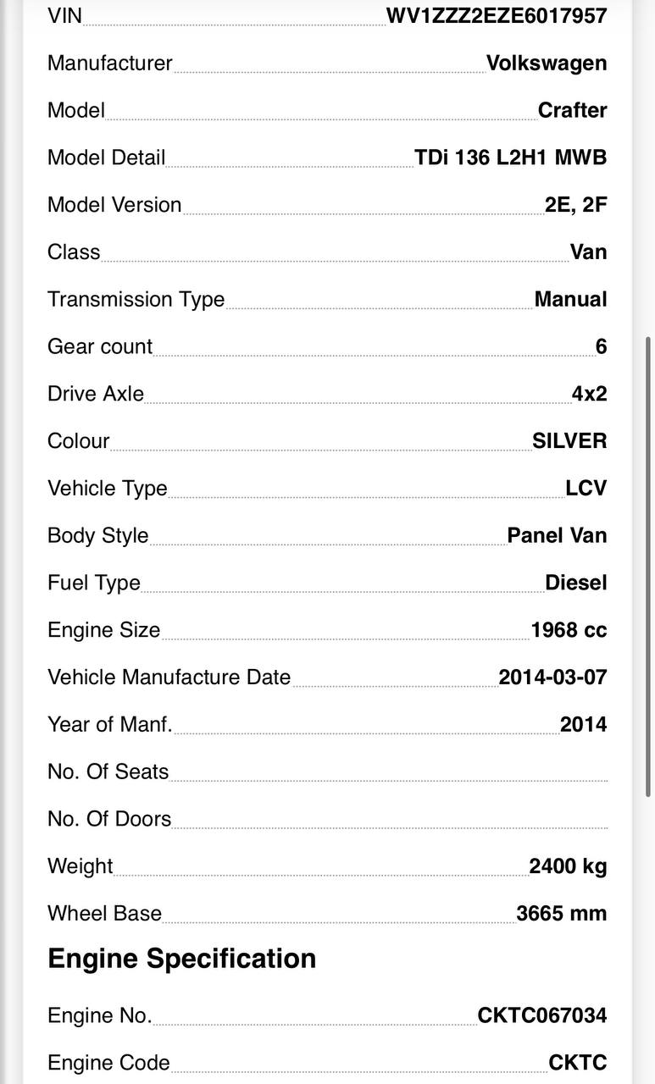The width and height of the screenshot is (655, 1084).
Task: Tap the 3665 mm wheel base value
Action: click(561, 914)
